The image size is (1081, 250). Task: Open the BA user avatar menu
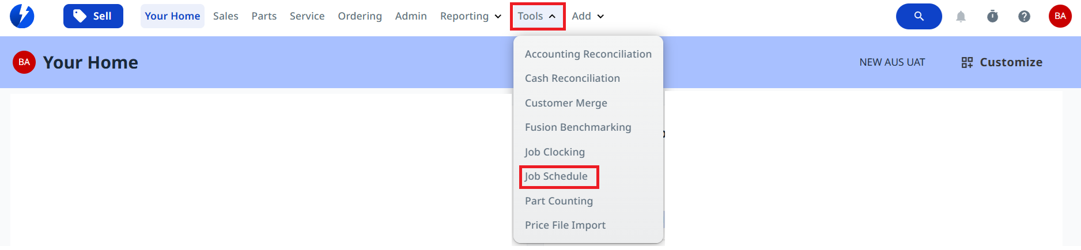coord(1060,16)
